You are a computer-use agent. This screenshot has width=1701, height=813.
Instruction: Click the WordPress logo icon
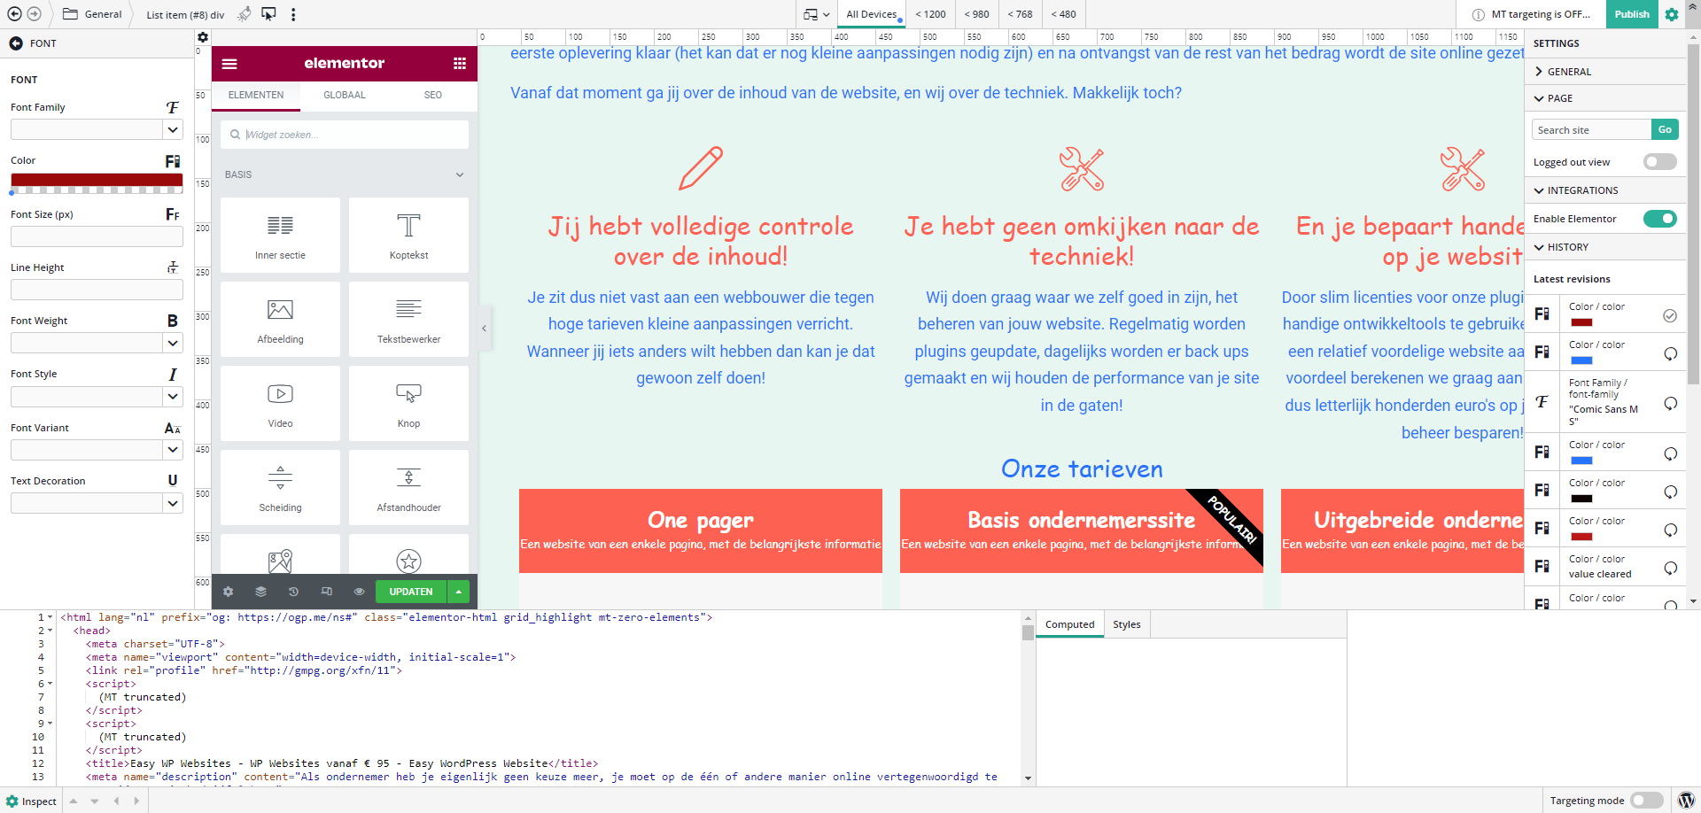pos(1686,801)
